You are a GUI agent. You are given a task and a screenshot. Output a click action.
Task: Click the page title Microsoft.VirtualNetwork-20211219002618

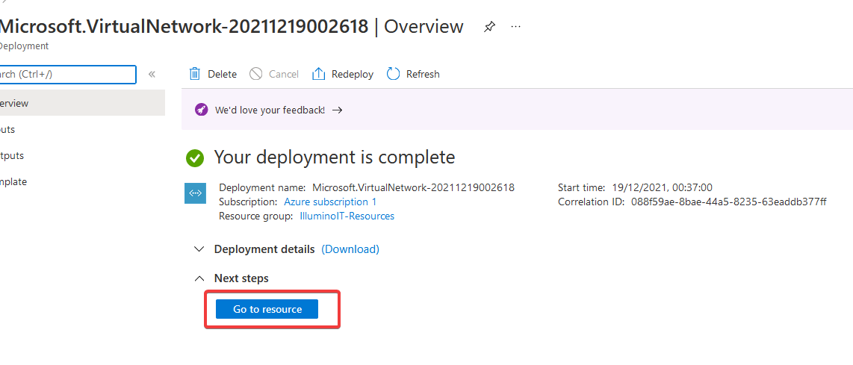pos(184,27)
